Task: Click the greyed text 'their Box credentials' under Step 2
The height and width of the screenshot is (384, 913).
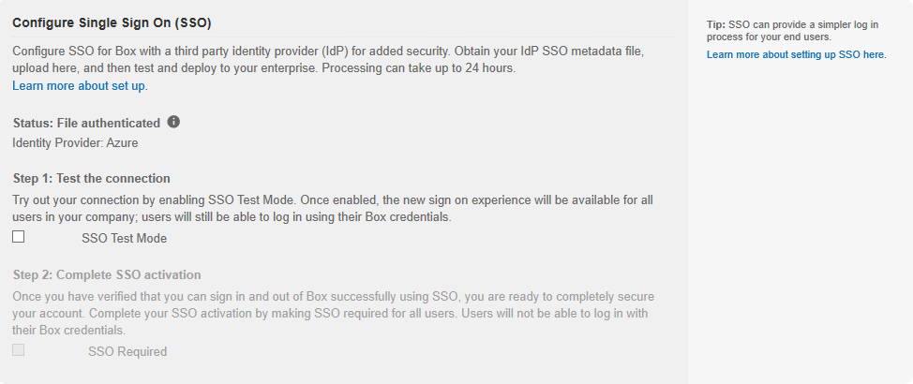Action: [x=68, y=331]
